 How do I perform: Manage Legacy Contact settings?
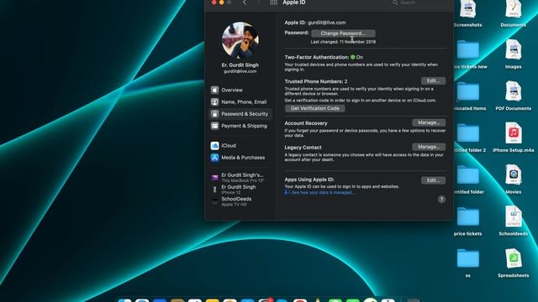(x=429, y=147)
